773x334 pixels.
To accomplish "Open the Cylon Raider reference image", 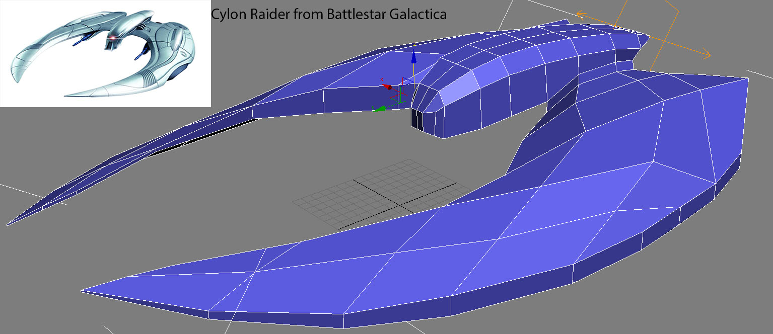I will click(105, 53).
